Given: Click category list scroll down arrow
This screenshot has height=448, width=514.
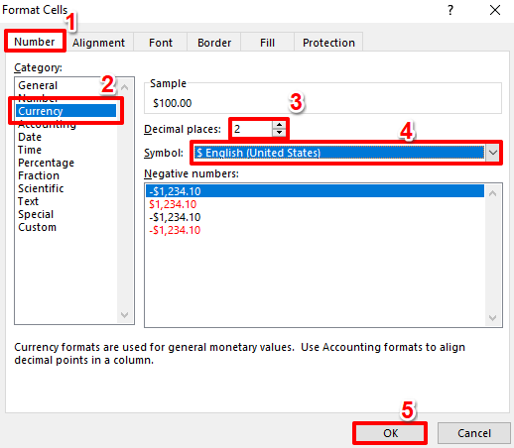Looking at the screenshot, I should pyautogui.click(x=125, y=314).
